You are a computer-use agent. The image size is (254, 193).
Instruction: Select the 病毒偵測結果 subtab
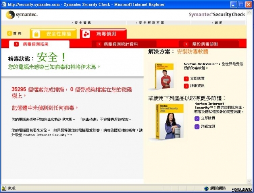(39, 44)
